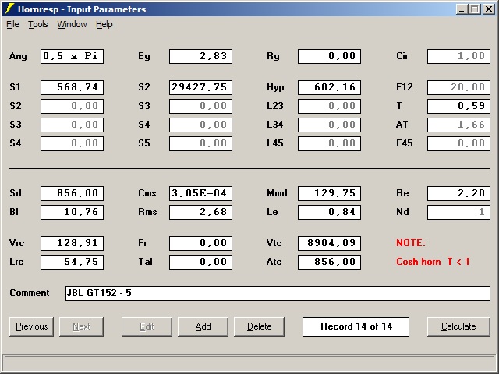The height and width of the screenshot is (374, 499).
Task: Click the Mmd field showing 129,75
Action: coord(329,193)
